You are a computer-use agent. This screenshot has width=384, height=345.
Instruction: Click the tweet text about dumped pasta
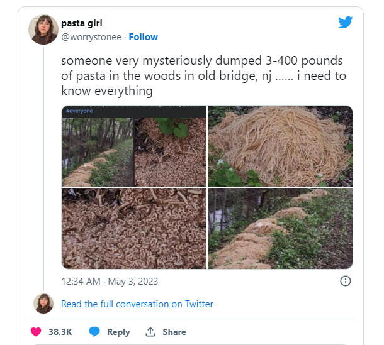203,76
